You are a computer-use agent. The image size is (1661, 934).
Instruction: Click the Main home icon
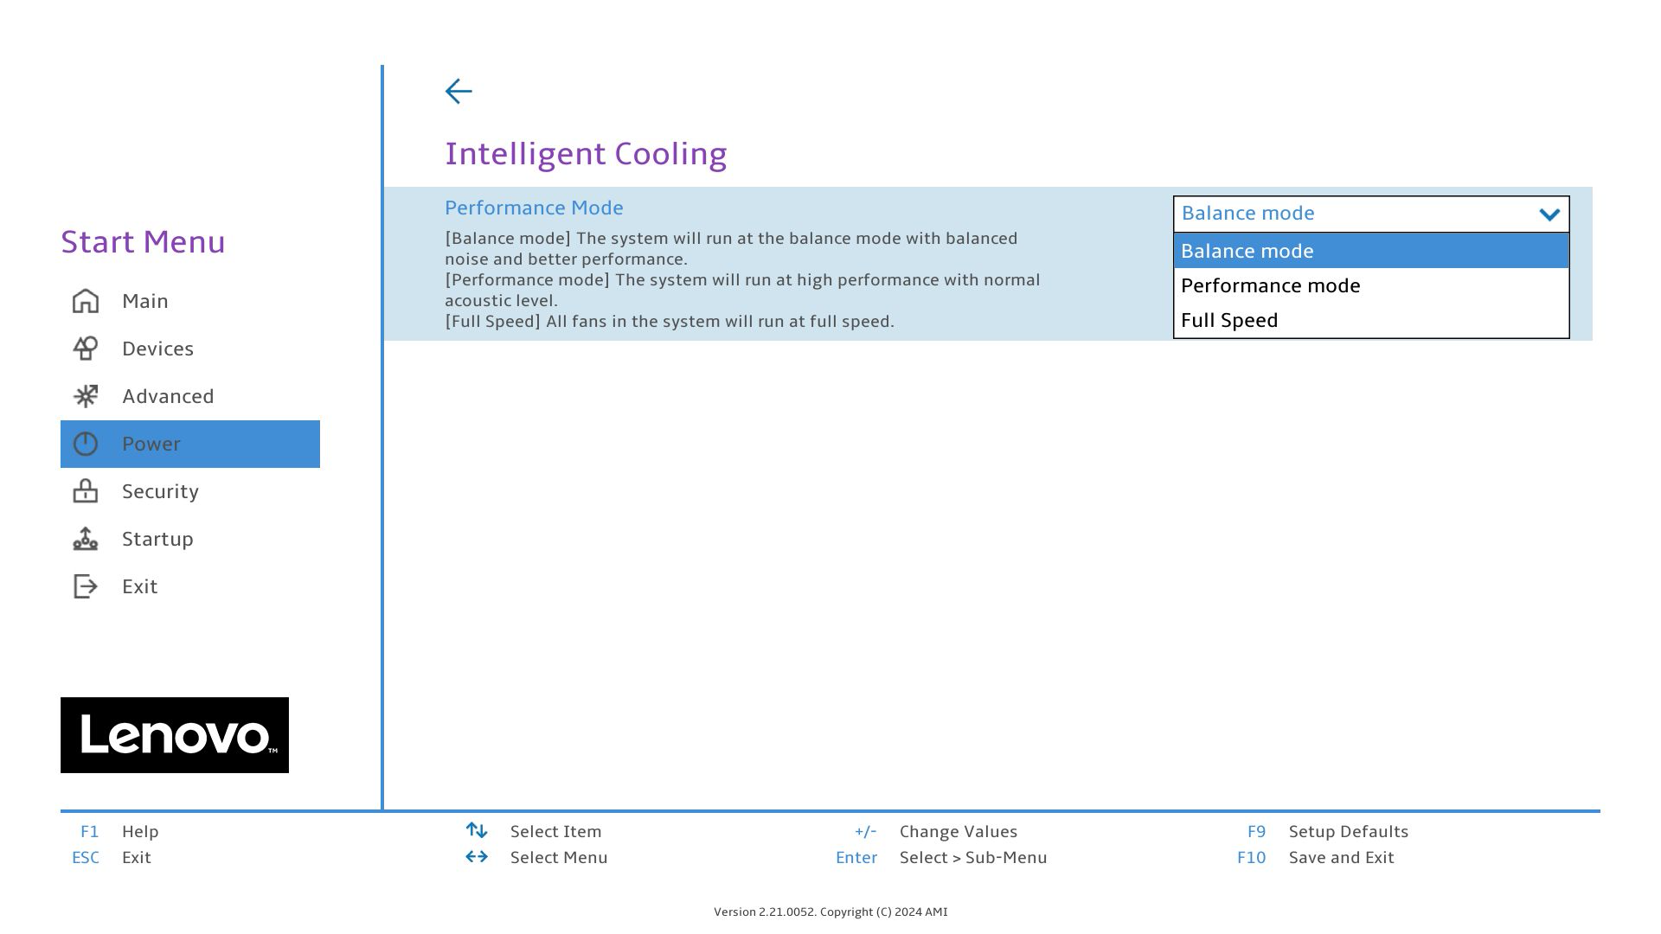pyautogui.click(x=86, y=301)
